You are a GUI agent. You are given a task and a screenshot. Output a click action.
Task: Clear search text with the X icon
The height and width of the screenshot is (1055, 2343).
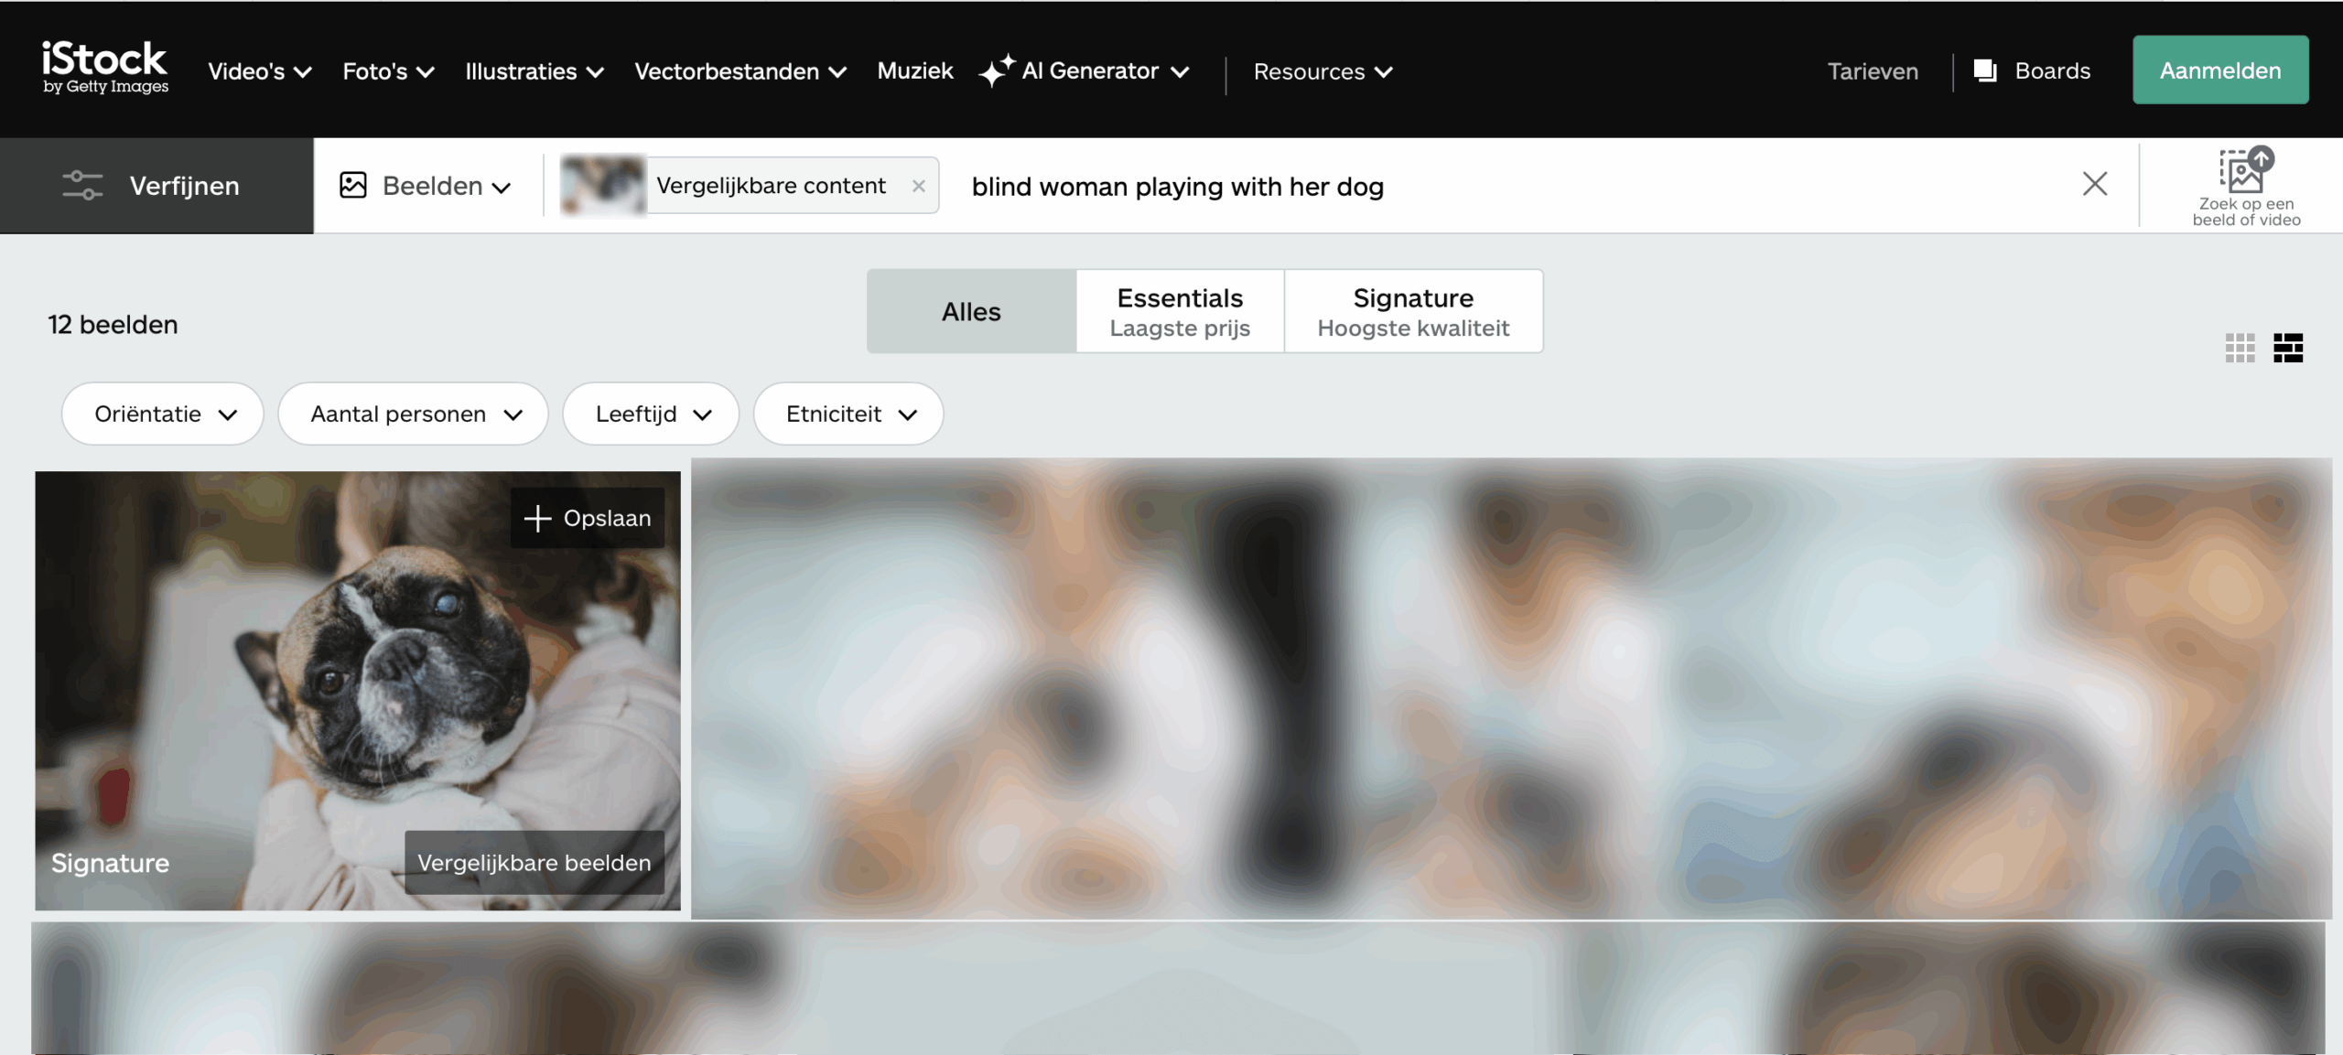point(2094,185)
